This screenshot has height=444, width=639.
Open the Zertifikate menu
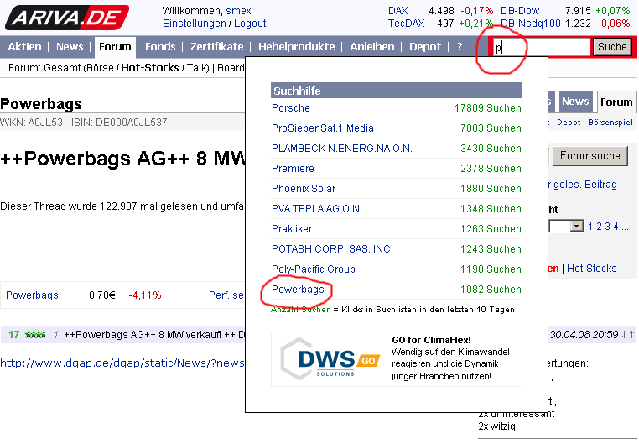217,47
